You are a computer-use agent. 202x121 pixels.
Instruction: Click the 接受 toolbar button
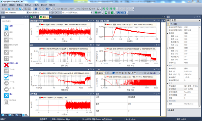pyautogui.click(x=85, y=9)
